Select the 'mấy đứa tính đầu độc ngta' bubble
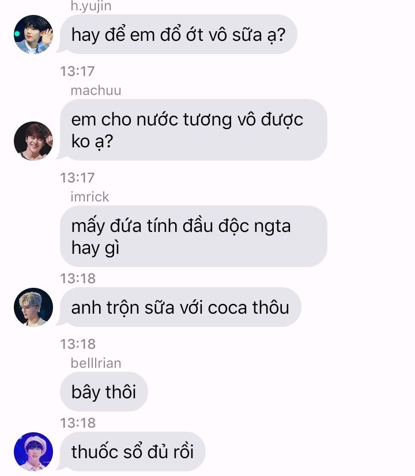This screenshot has height=476, width=415. tap(193, 236)
